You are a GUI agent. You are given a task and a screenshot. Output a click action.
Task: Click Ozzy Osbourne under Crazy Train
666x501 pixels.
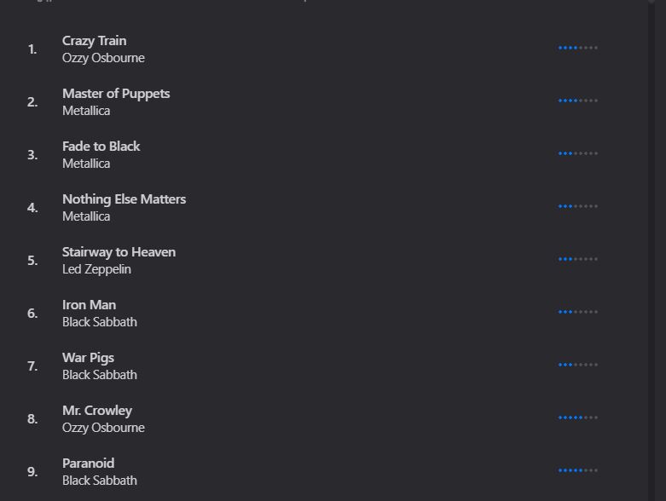(103, 58)
